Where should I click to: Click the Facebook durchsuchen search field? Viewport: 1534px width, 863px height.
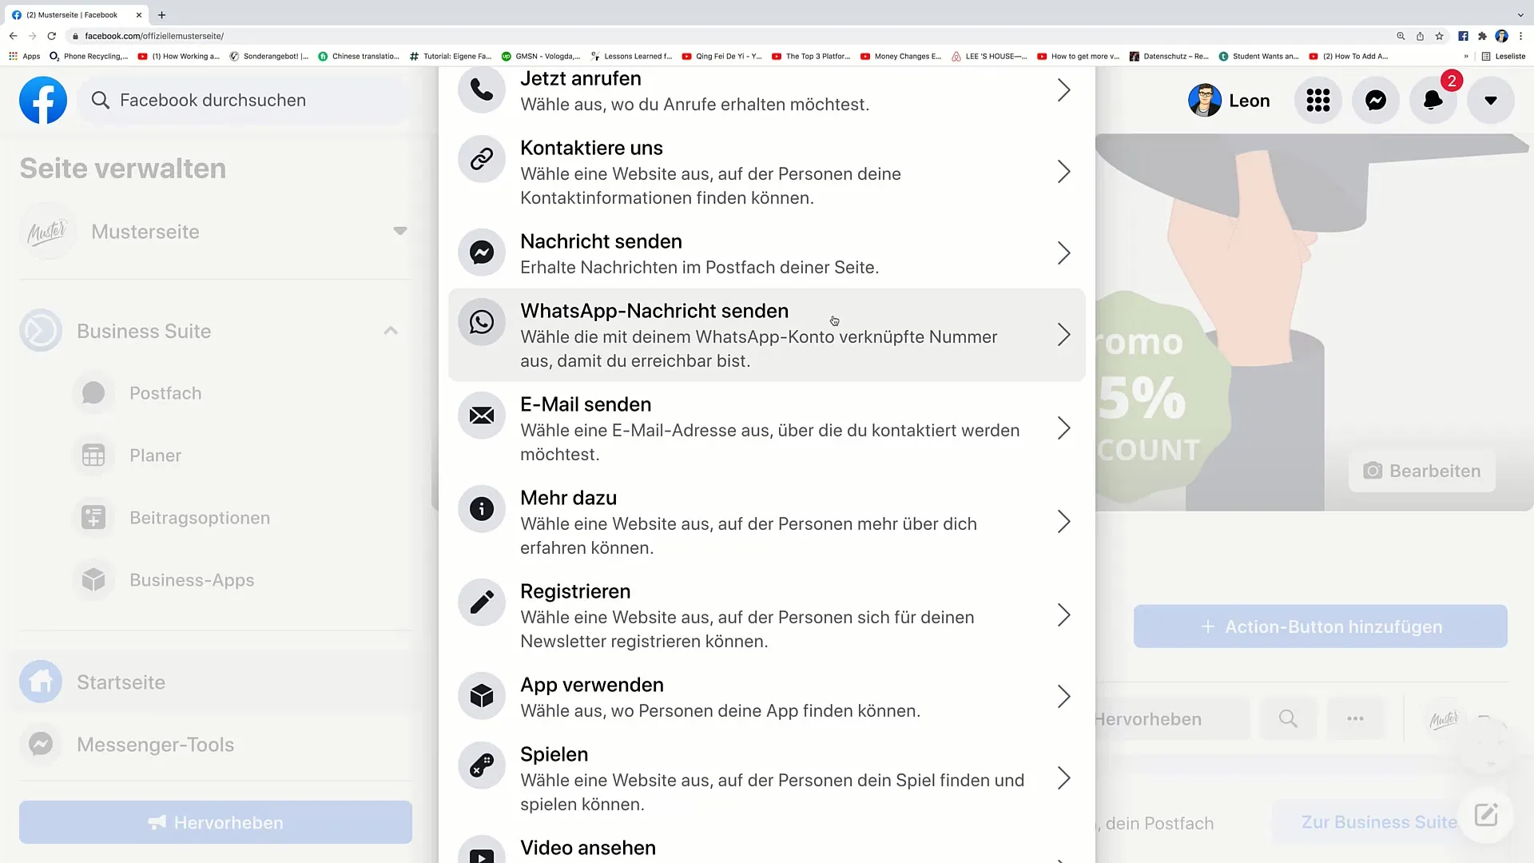(x=244, y=100)
